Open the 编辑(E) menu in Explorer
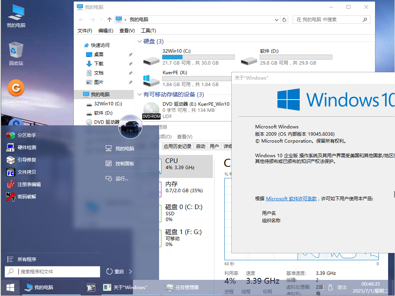The height and width of the screenshot is (296, 395). pyautogui.click(x=106, y=30)
